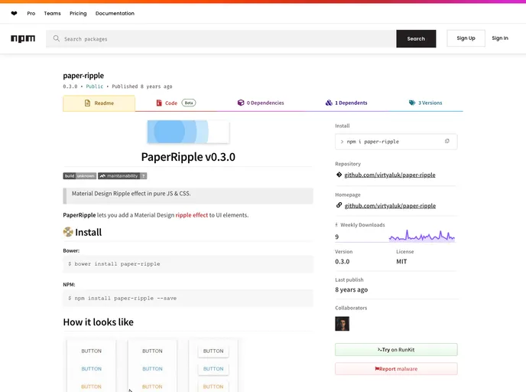Image resolution: width=526 pixels, height=392 pixels.
Task: Open the 1 Dependents tab
Action: pos(346,103)
